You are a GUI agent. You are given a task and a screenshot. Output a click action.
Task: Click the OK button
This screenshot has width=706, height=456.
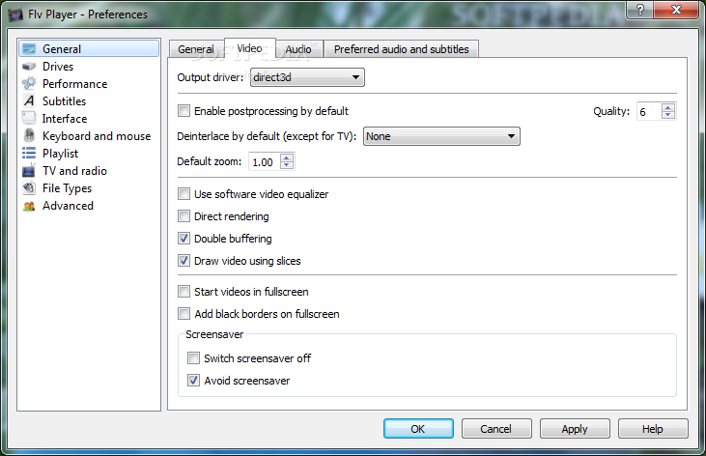[418, 429]
